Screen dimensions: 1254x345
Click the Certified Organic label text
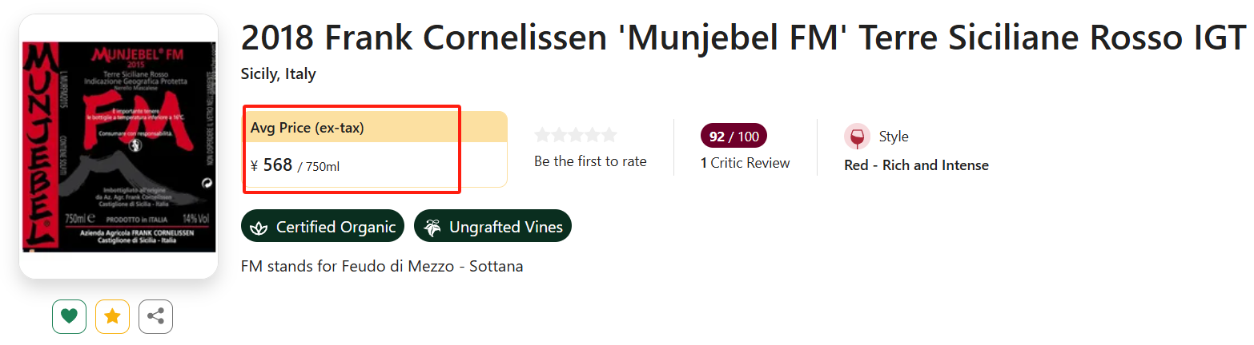pyautogui.click(x=336, y=228)
